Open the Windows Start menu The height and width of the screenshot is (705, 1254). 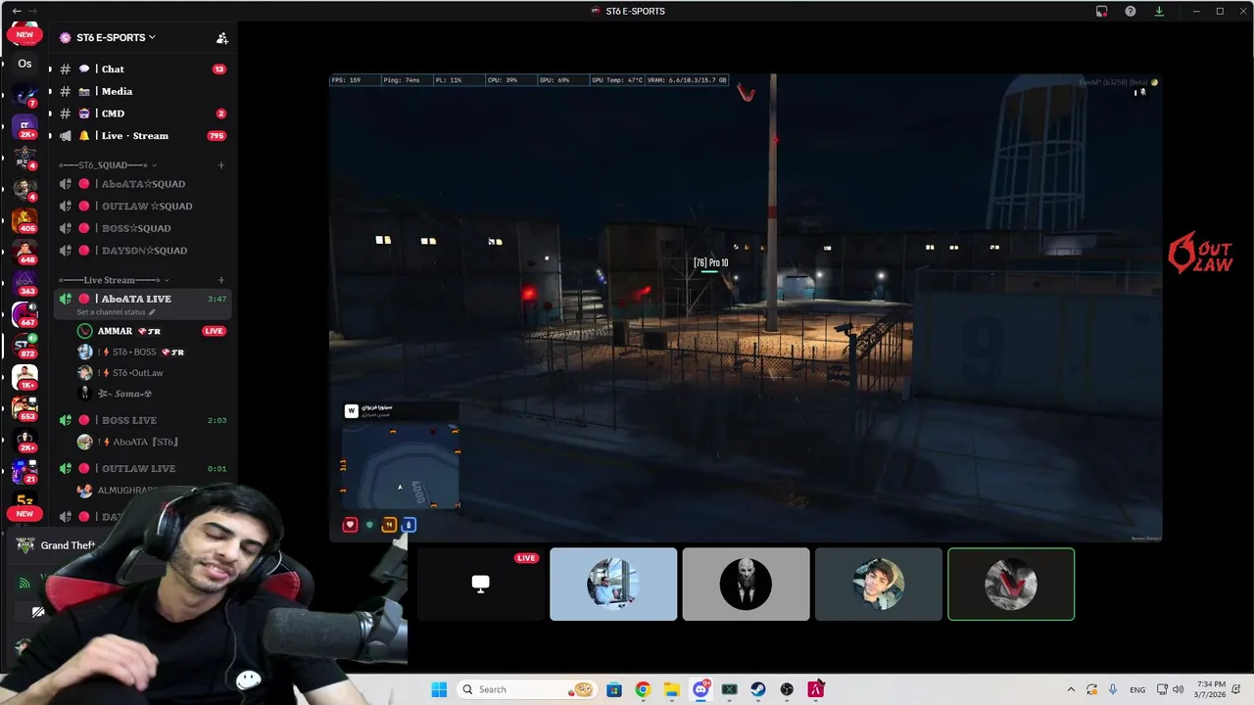(439, 689)
